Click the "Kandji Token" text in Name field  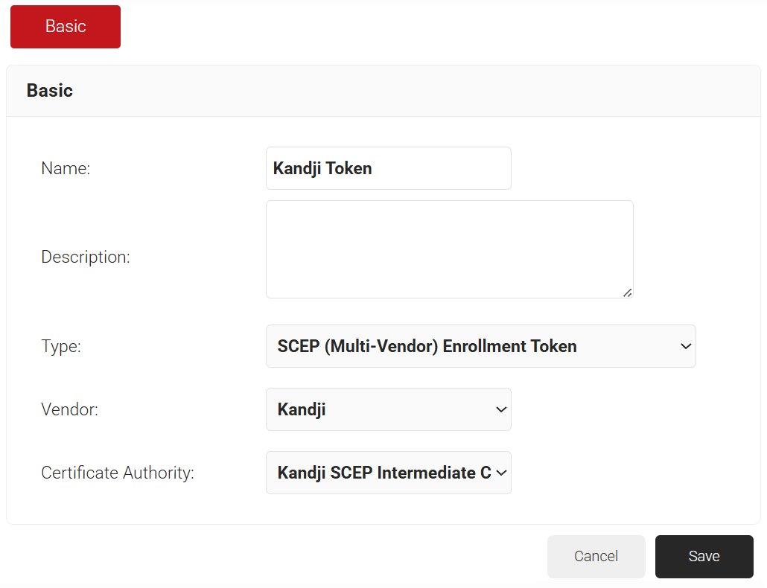pyautogui.click(x=322, y=169)
